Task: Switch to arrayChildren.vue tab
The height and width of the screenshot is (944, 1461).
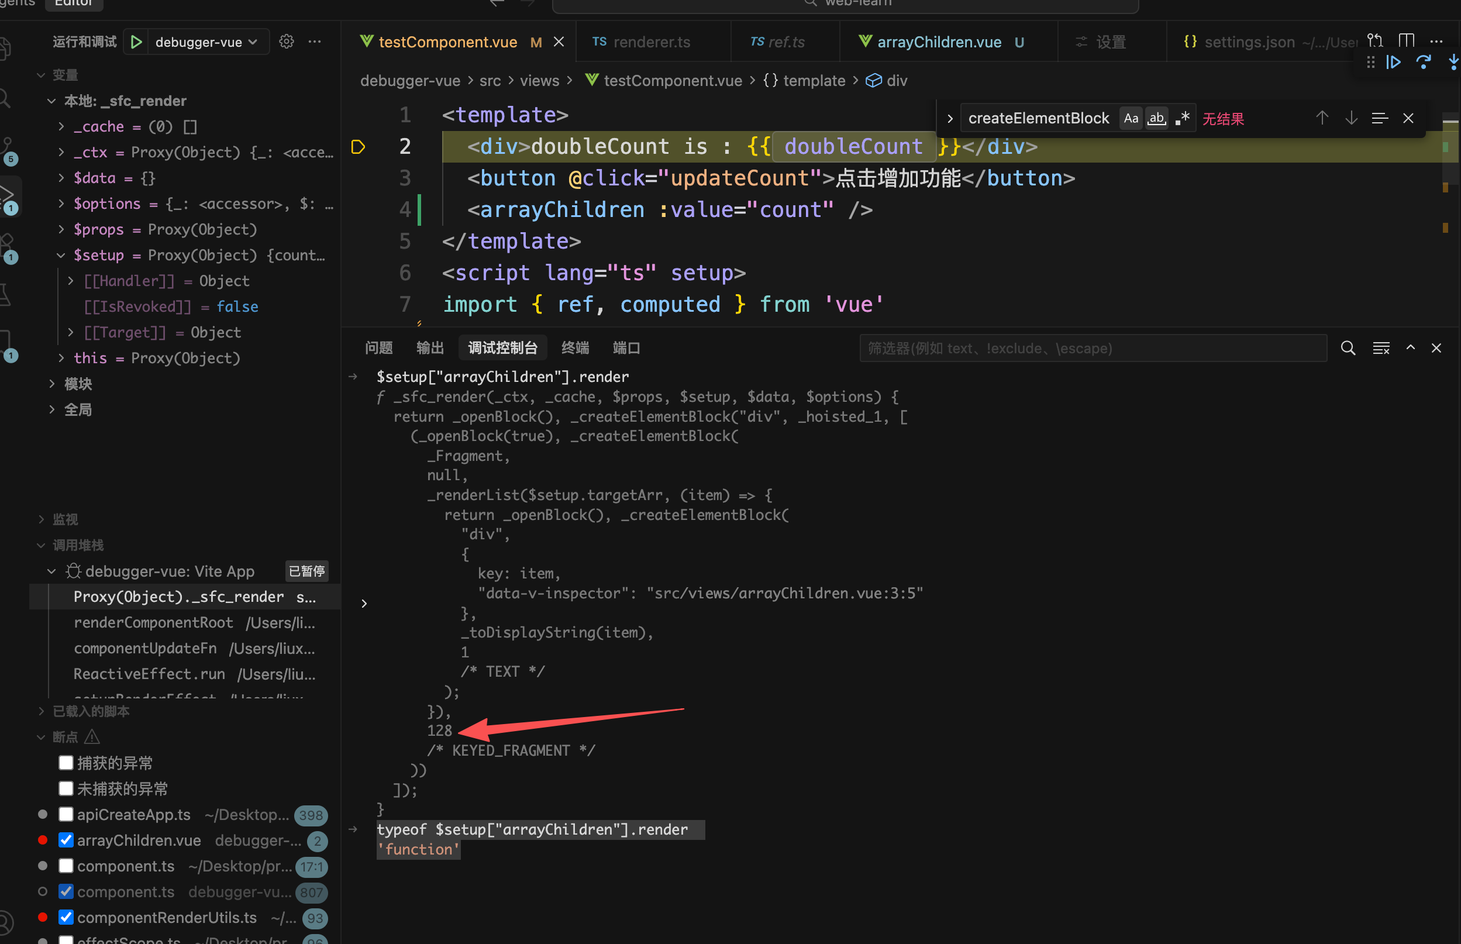Action: pos(949,42)
